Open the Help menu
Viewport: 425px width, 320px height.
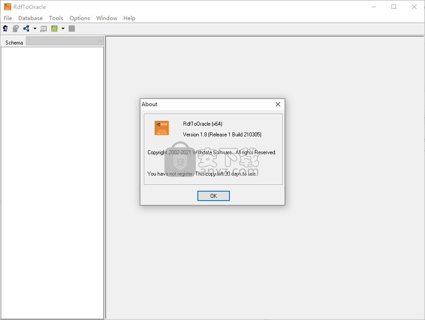click(x=129, y=18)
